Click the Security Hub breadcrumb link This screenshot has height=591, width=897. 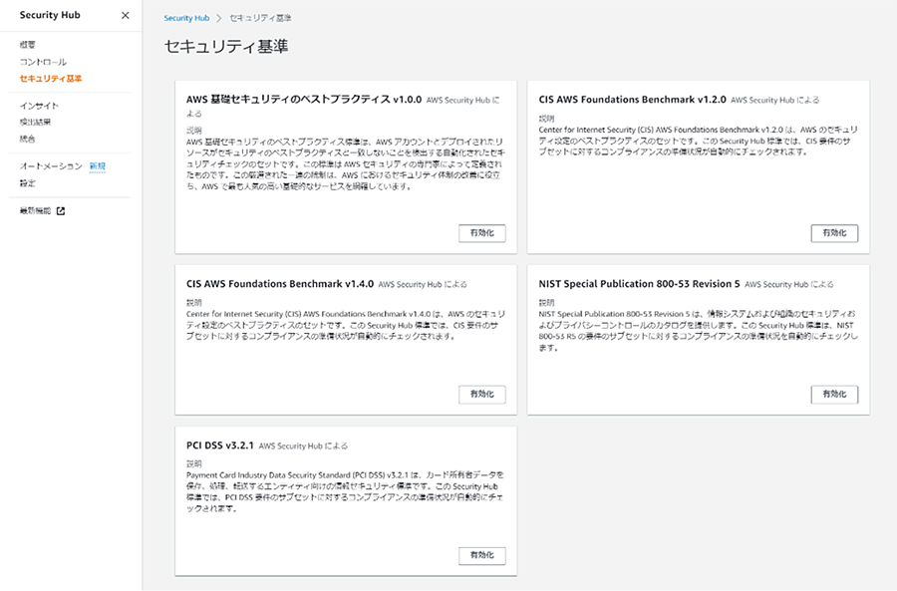[186, 18]
